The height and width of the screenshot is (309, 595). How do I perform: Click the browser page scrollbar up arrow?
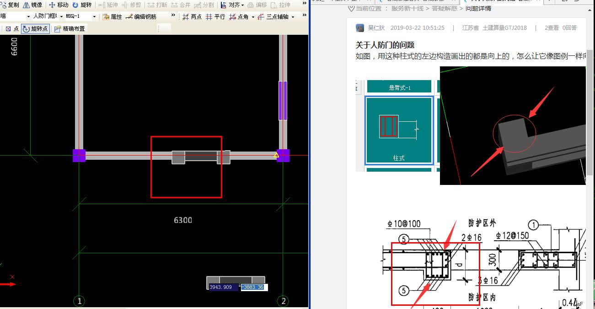pyautogui.click(x=590, y=9)
